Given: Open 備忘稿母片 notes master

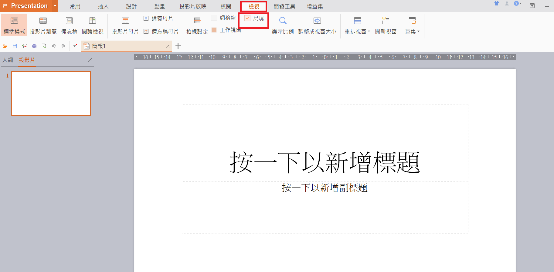Looking at the screenshot, I should [x=161, y=32].
